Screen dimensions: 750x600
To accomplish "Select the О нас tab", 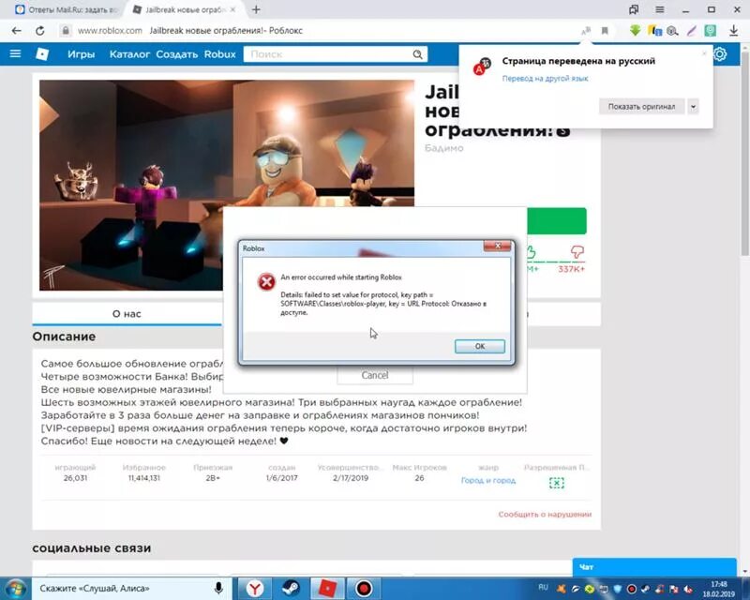I will (x=127, y=314).
